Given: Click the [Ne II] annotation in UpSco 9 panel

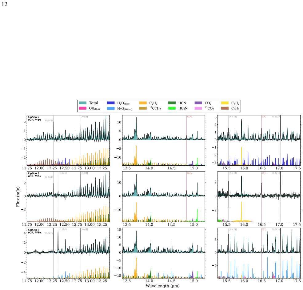Looking at the screenshot, I should [84, 229].
